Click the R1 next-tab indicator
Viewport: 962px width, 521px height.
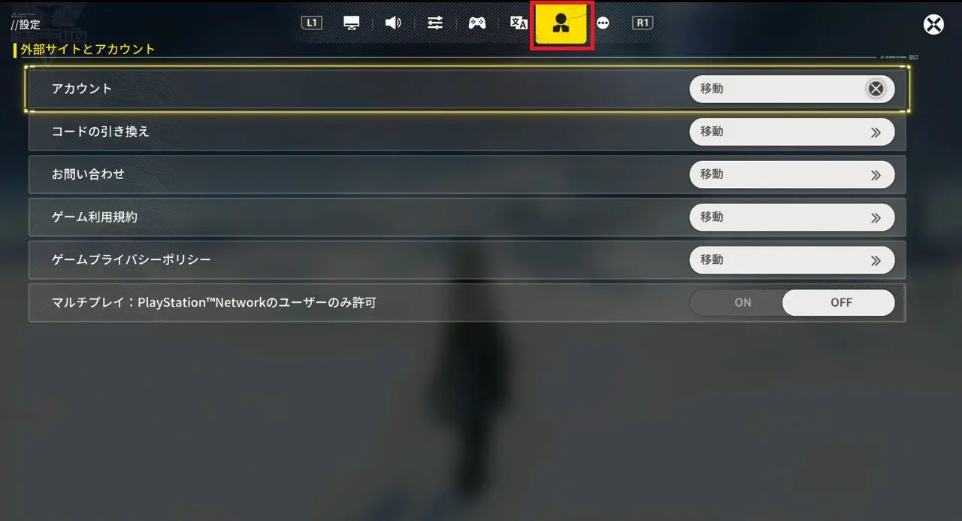(x=643, y=23)
